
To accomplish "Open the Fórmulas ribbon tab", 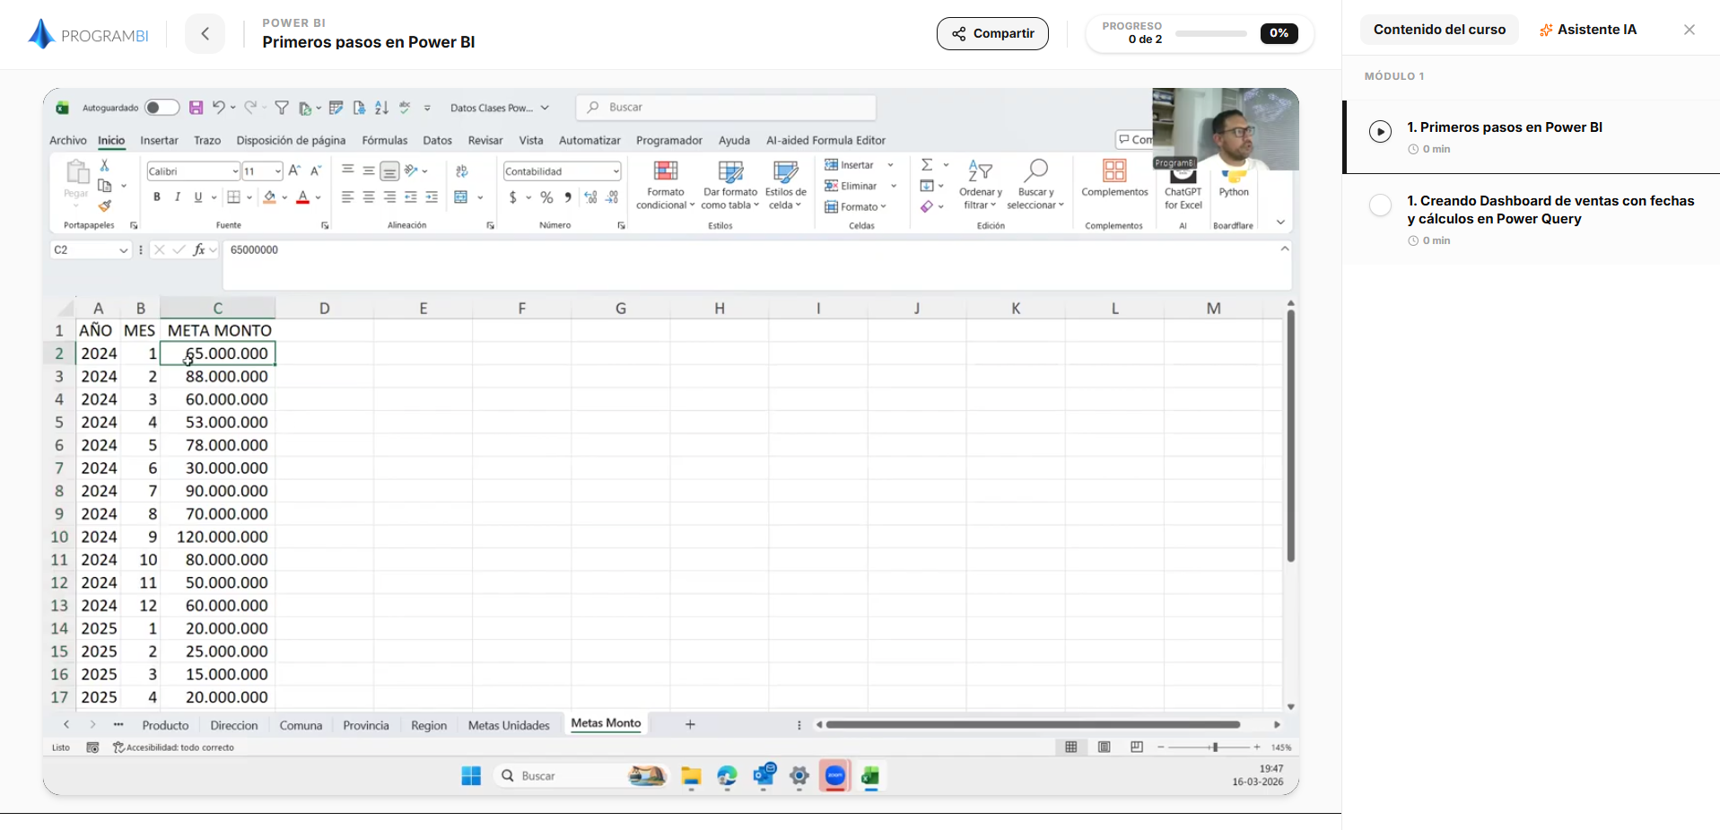I will [384, 141].
